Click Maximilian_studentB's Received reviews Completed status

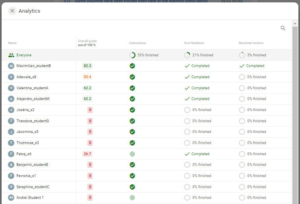click(252, 66)
